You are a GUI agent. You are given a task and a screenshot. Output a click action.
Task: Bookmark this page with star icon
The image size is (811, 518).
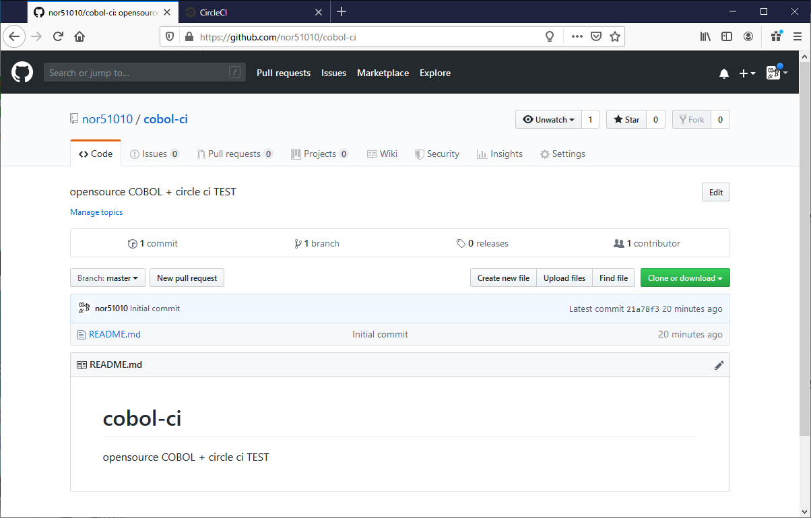[x=615, y=36]
